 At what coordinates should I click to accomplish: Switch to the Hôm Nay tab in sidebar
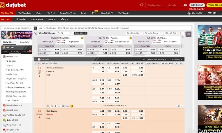coord(15,52)
